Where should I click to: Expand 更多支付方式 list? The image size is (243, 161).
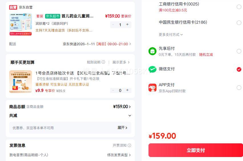171,35
